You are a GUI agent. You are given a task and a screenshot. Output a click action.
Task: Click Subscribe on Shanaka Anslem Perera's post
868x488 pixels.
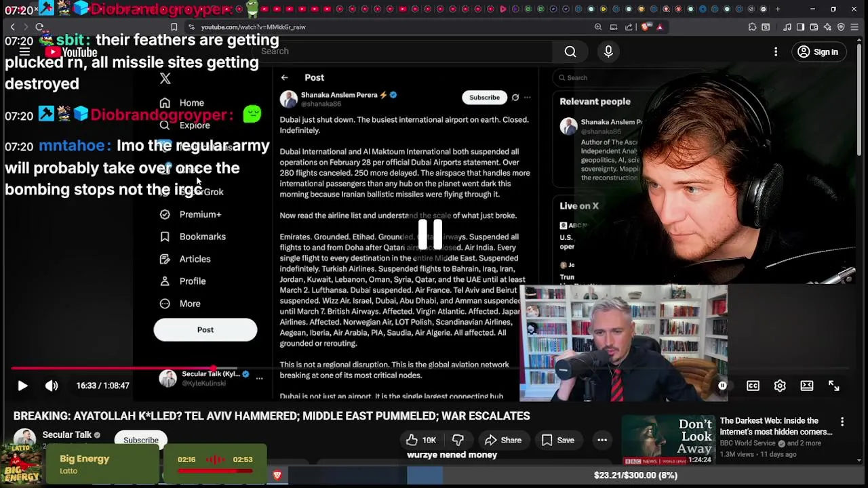(484, 98)
